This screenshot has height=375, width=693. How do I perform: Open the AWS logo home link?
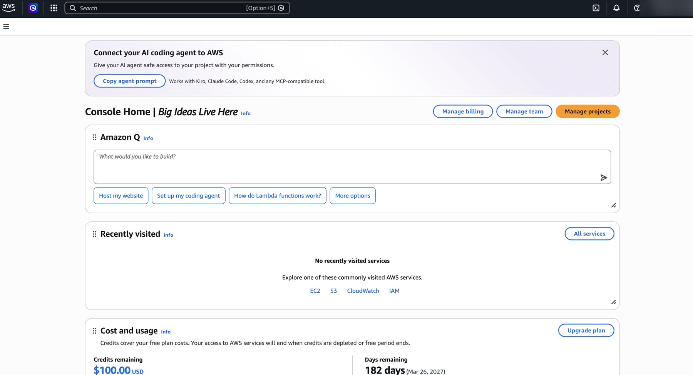pyautogui.click(x=8, y=8)
